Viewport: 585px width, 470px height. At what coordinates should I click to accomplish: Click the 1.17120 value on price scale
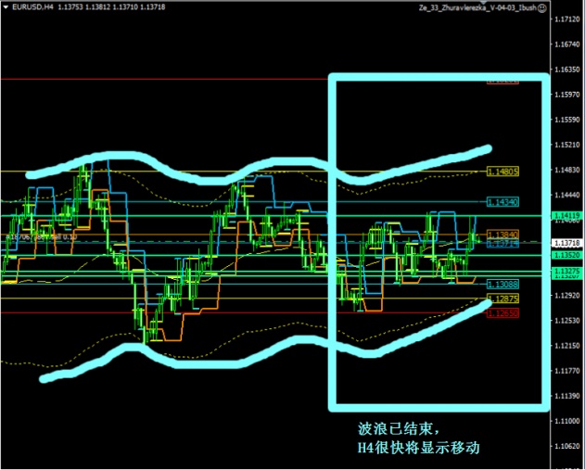(x=566, y=19)
